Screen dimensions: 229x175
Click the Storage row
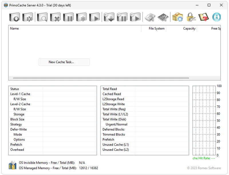[53, 114]
